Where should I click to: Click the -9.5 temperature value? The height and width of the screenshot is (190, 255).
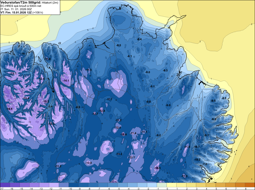pyautogui.click(x=213, y=101)
